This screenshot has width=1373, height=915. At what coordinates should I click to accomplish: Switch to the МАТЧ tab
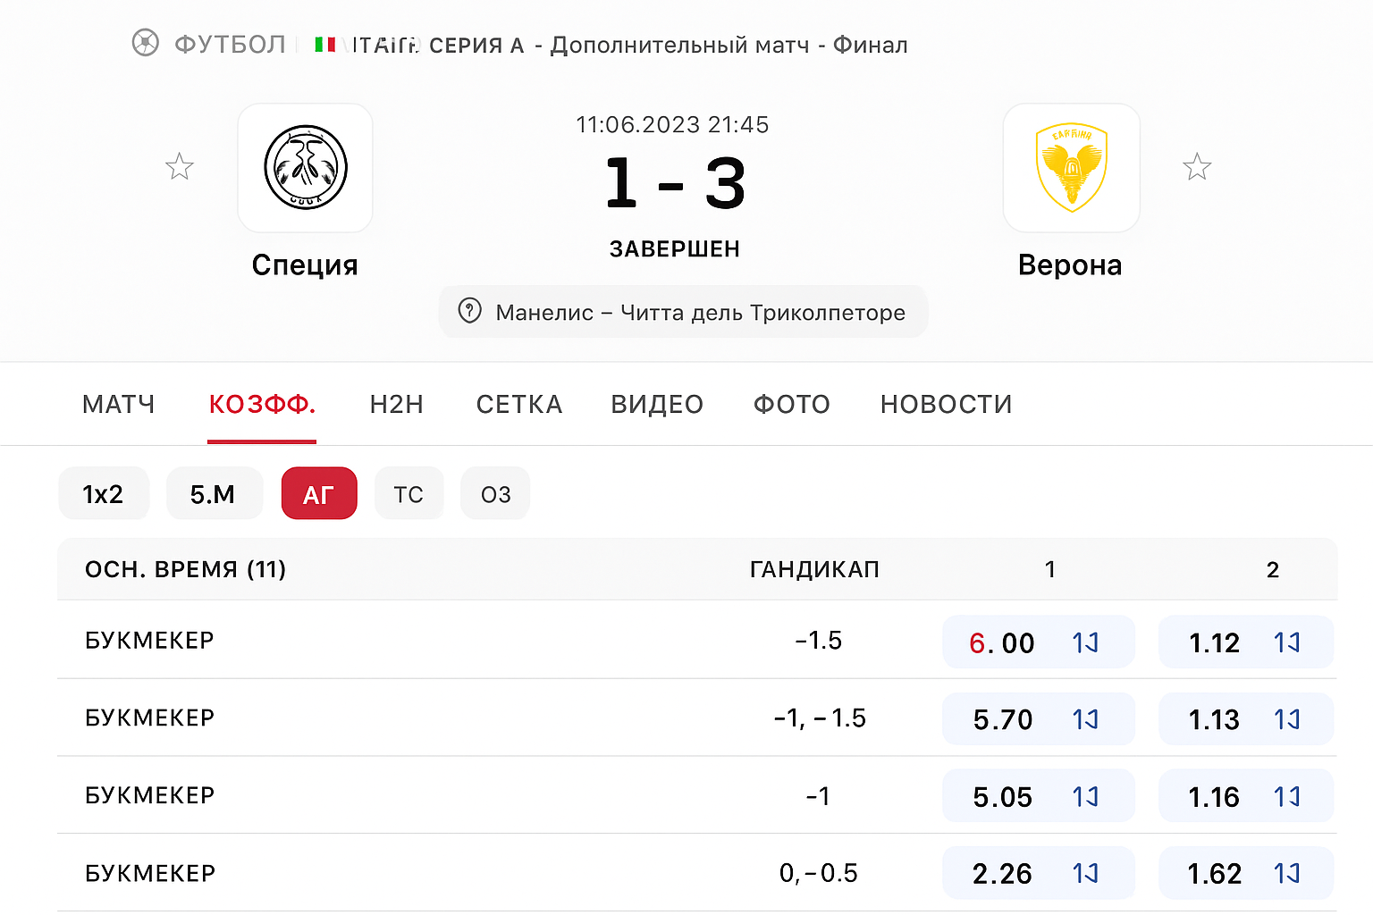tap(118, 404)
